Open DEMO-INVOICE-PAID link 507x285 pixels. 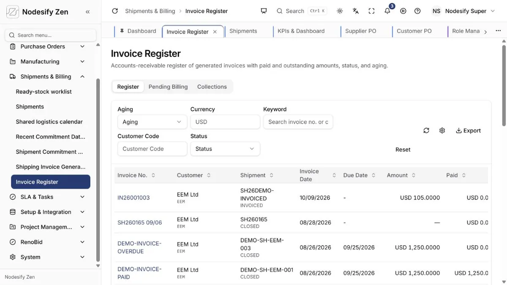pos(139,273)
